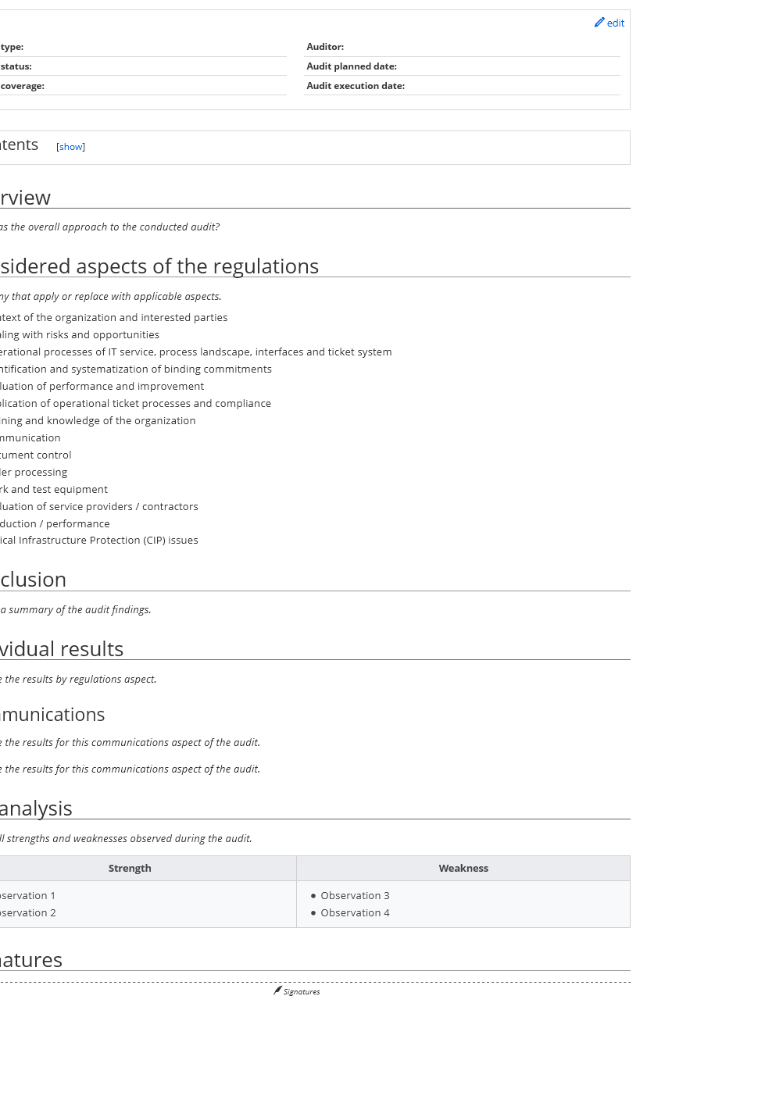Select Observation 3 list item
Screen dimensions: 765x1103
pos(355,895)
